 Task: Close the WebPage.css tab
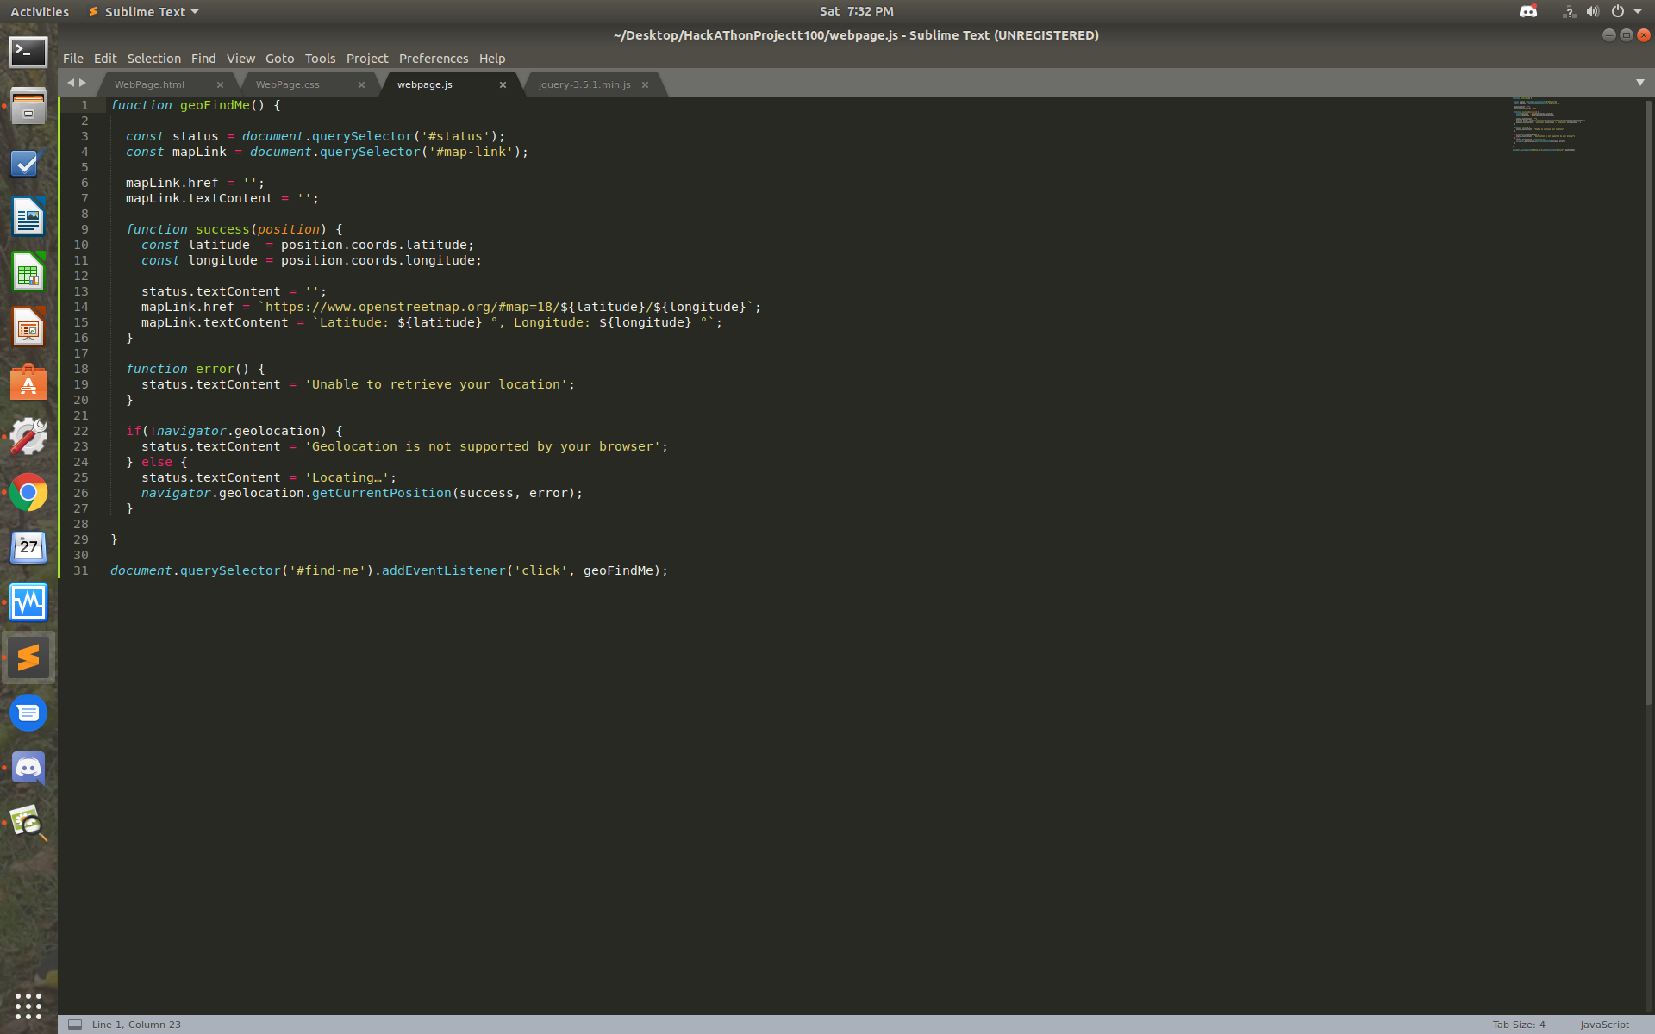tap(361, 84)
